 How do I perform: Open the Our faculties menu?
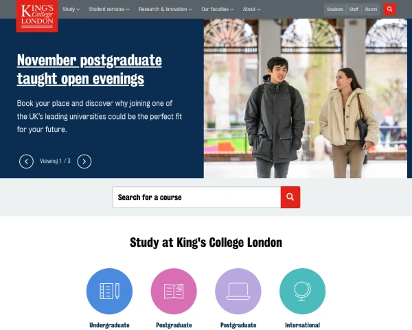tap(217, 9)
